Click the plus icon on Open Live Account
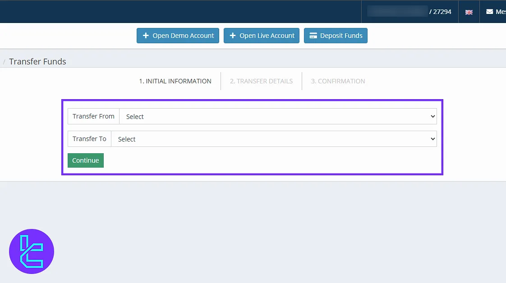This screenshot has height=283, width=506. tap(232, 36)
